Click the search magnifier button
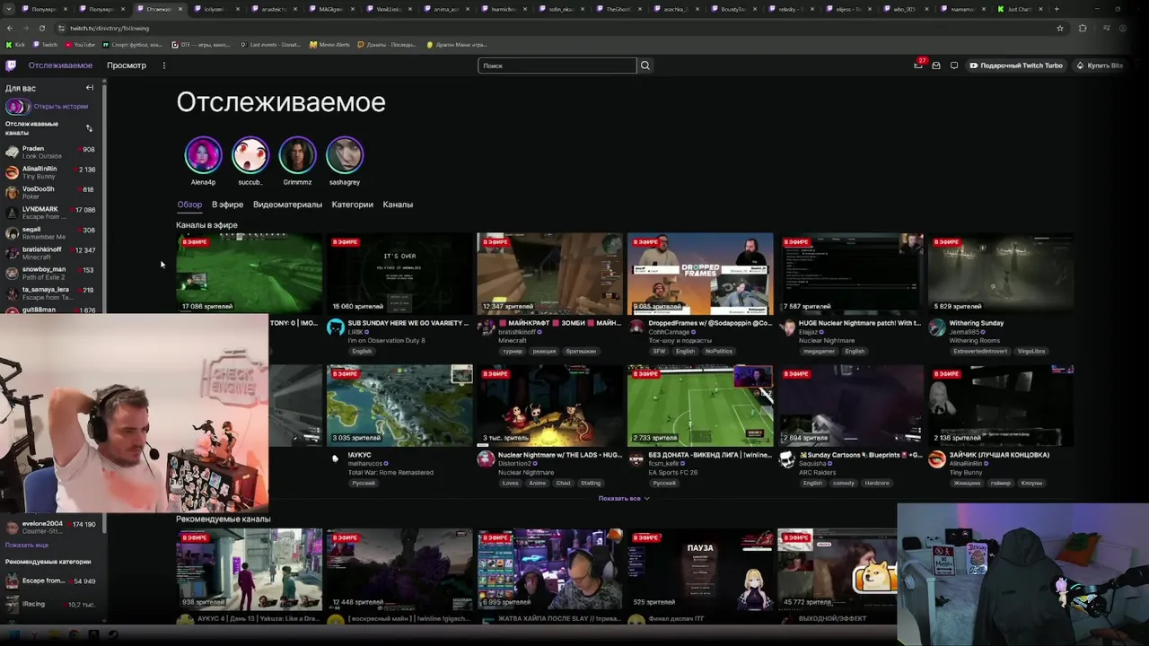1149x646 pixels. click(x=645, y=65)
